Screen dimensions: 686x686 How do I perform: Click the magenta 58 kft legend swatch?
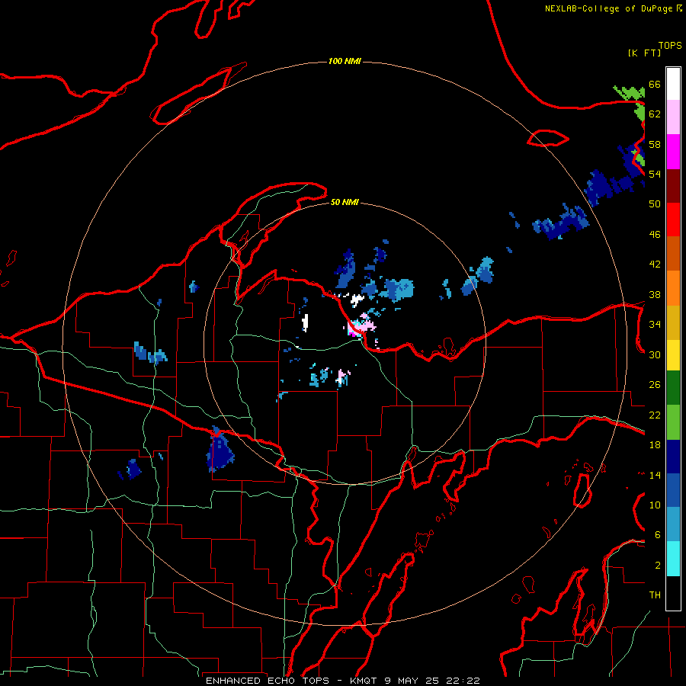pos(673,152)
